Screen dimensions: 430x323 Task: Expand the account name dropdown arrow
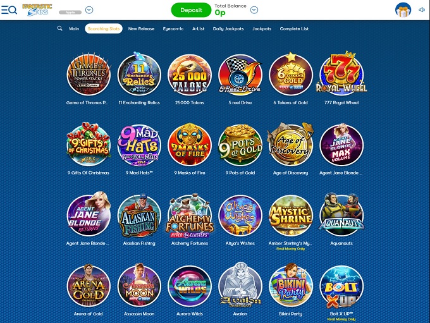coord(89,10)
